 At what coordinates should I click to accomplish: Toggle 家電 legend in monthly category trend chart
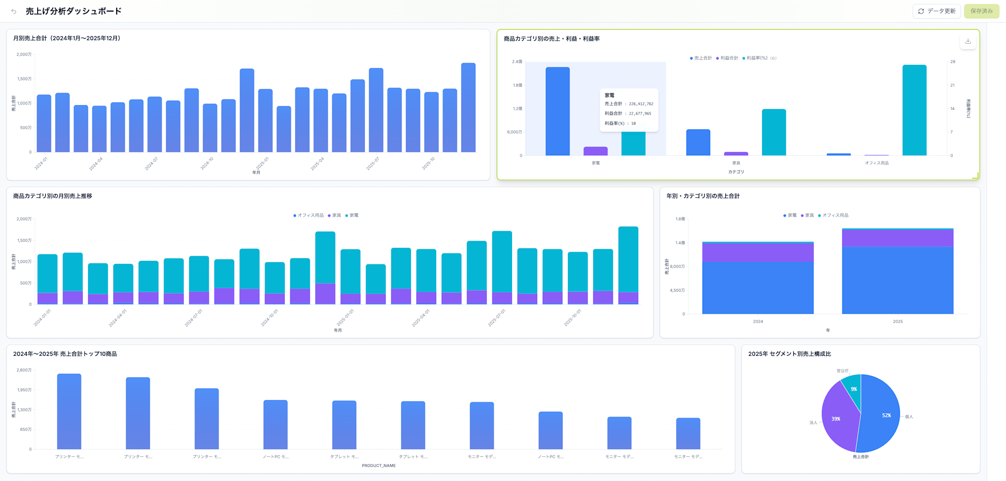(352, 215)
